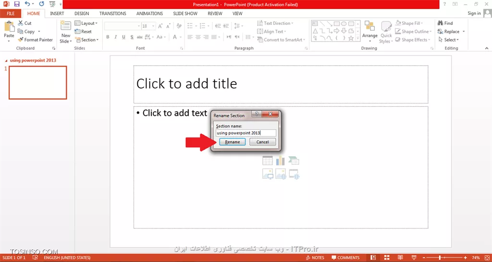Screen dimensions: 492x262
Task: Toggle Underline formatting
Action: (123, 37)
